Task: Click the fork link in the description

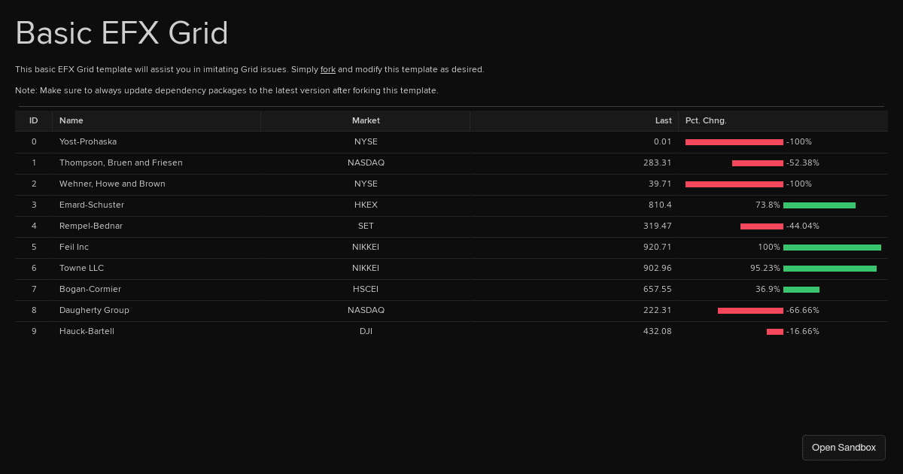Action: [328, 69]
